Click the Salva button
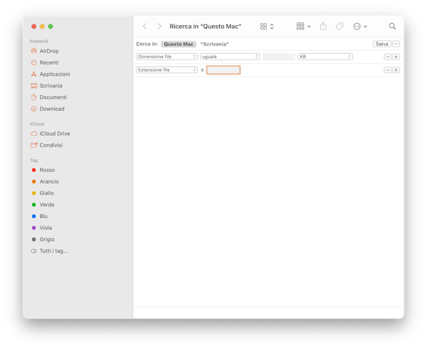The image size is (427, 349). pyautogui.click(x=382, y=43)
